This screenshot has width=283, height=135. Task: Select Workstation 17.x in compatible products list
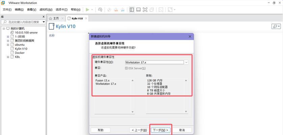(106, 84)
